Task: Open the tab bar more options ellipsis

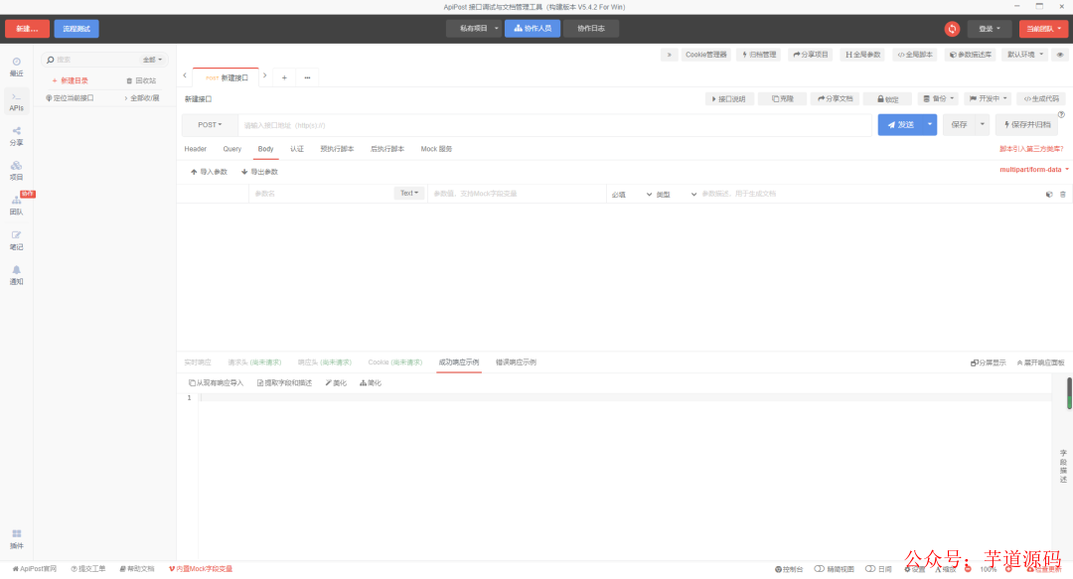Action: [x=307, y=77]
